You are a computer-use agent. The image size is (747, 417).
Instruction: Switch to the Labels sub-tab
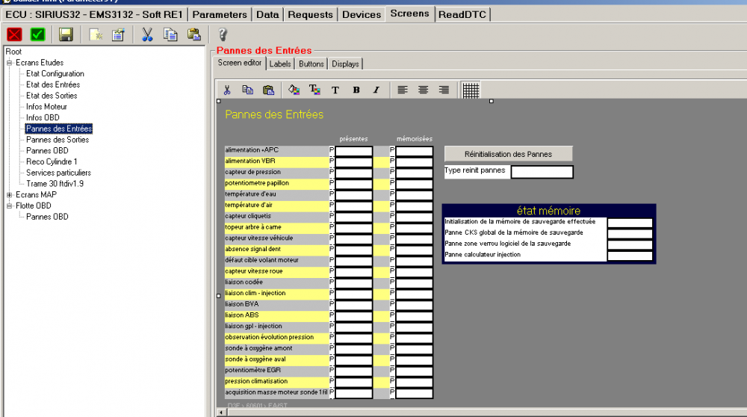click(279, 64)
